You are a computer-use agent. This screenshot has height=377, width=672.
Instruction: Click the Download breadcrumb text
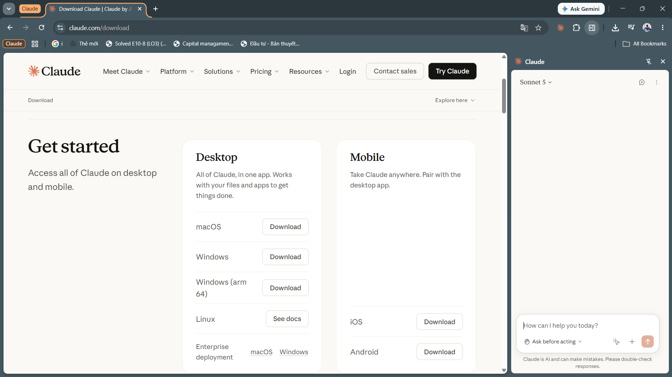pos(40,100)
